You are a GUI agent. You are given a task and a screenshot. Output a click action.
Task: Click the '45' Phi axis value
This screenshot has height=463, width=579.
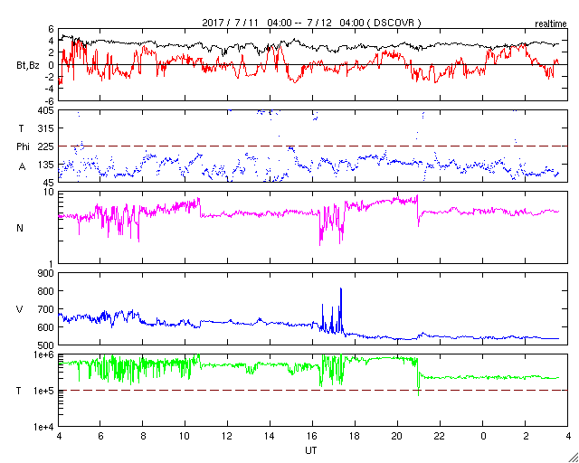[50, 183]
